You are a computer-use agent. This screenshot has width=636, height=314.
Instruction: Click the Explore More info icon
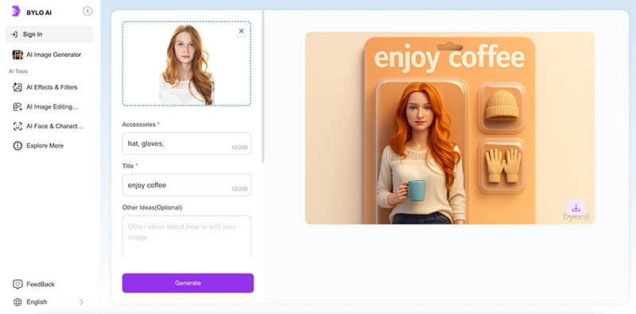pos(17,146)
